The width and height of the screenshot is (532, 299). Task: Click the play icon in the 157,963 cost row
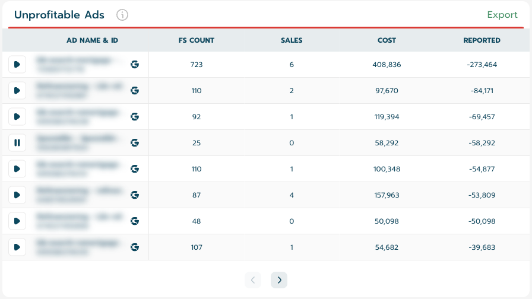click(17, 195)
